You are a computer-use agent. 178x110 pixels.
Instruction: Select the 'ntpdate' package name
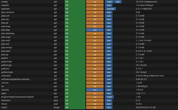click(5, 5)
